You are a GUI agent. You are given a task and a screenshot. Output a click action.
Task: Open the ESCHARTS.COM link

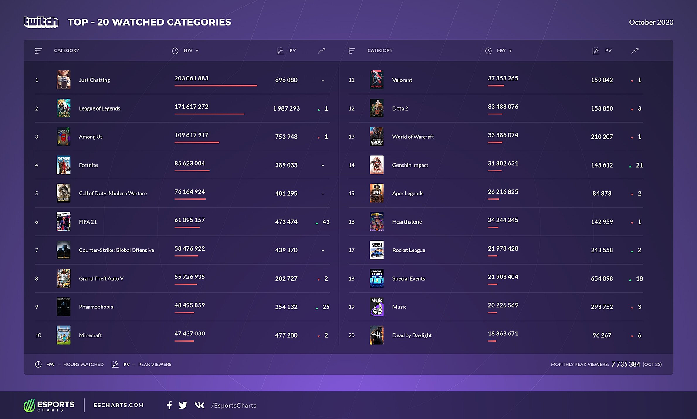tap(118, 405)
